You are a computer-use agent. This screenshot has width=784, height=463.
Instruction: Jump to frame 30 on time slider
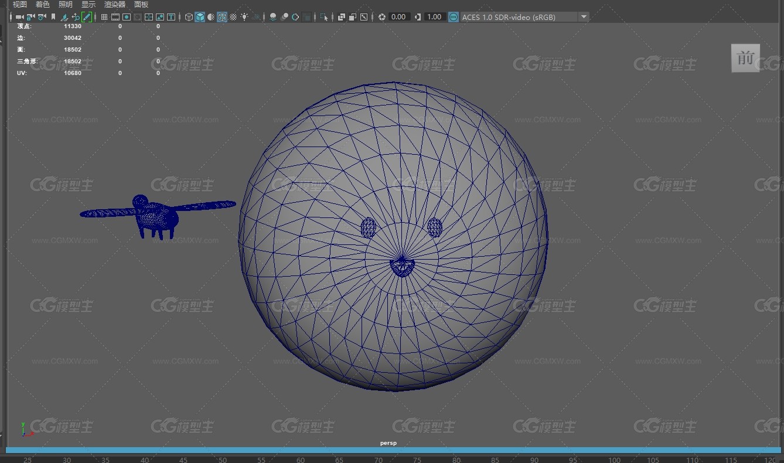tap(66, 460)
